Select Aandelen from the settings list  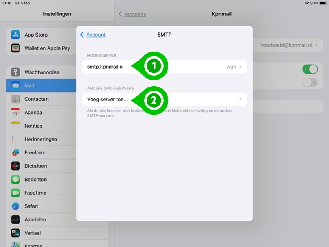pos(15,219)
